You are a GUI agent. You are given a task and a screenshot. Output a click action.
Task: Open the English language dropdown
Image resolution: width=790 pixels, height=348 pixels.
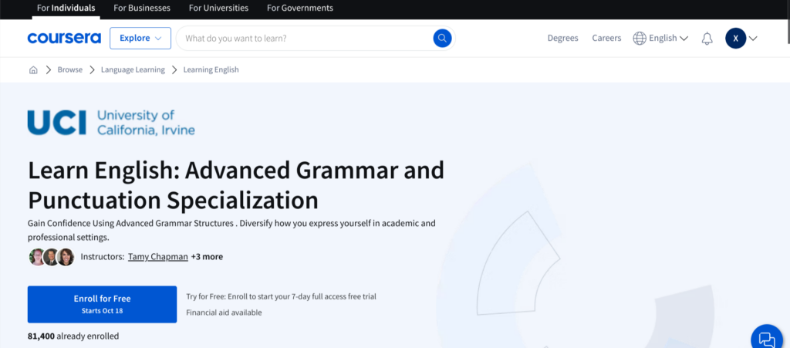coord(667,38)
